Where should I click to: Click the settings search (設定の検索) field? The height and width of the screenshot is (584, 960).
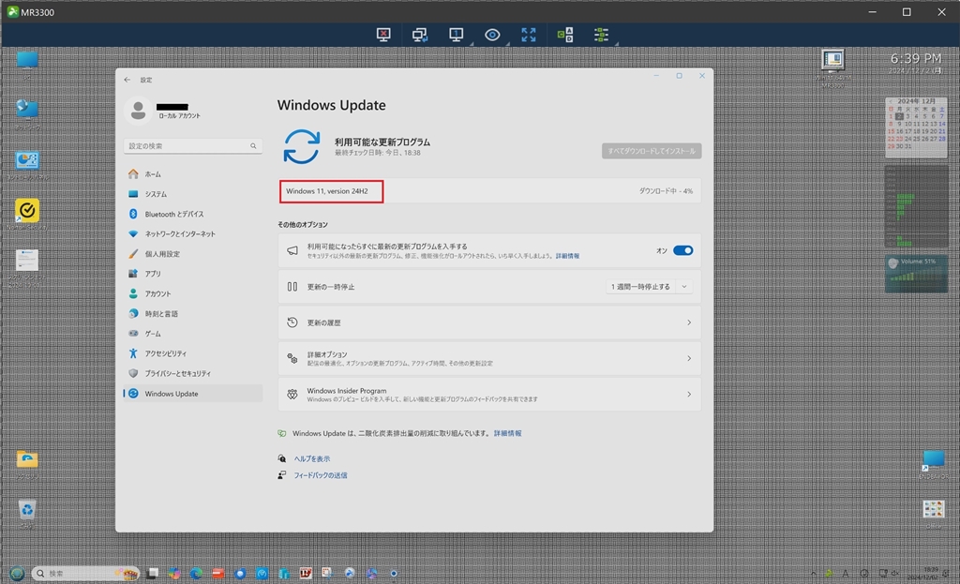pos(193,145)
